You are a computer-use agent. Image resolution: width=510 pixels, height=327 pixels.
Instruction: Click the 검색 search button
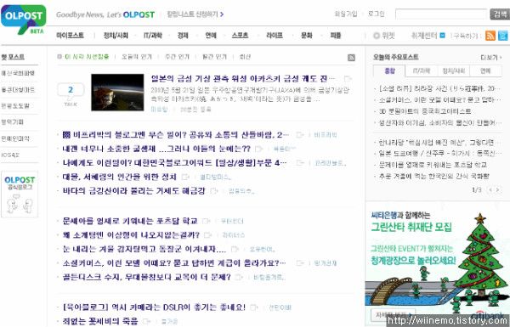pyautogui.click(x=500, y=14)
